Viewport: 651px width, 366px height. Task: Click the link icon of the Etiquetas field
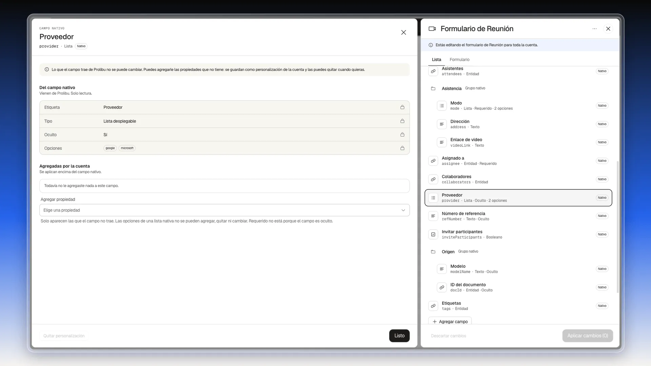pos(433,306)
